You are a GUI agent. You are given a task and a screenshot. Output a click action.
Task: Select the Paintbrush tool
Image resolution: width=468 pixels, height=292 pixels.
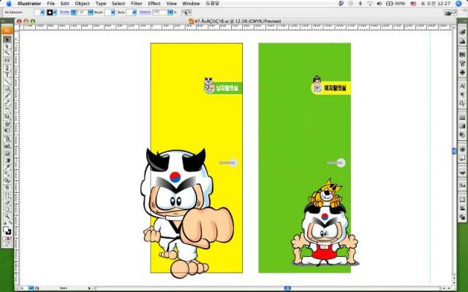(7, 96)
